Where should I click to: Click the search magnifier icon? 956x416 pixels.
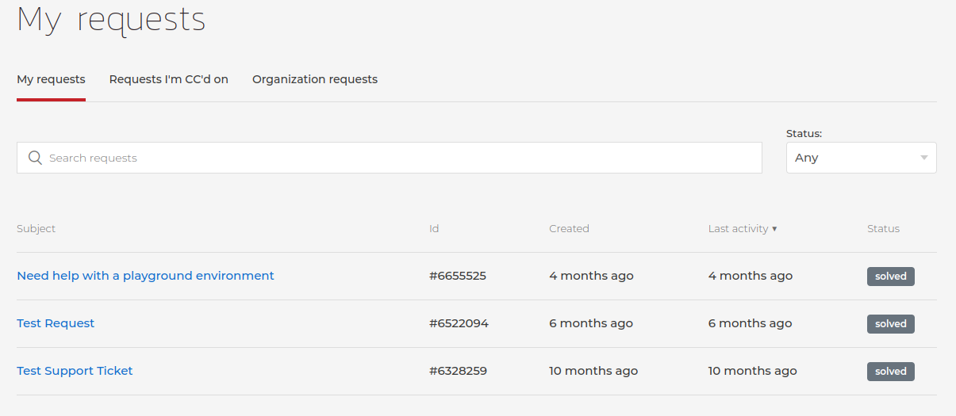35,158
